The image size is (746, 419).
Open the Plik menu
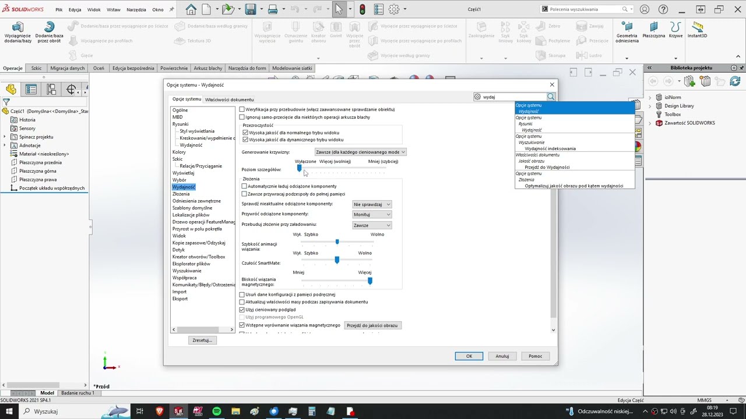[x=59, y=9]
